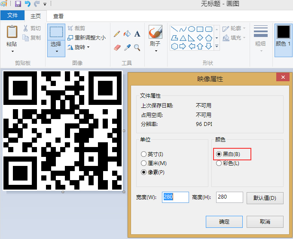Expand the full shapes gallery
293x239 pixels.
(x=217, y=46)
